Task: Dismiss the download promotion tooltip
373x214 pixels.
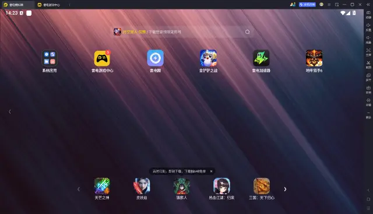Action: pos(211,171)
